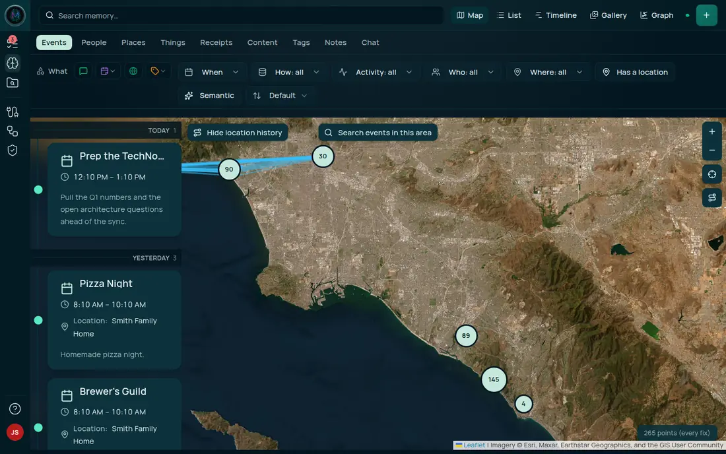Click timeline dot beside Pizza Night

pyautogui.click(x=38, y=320)
